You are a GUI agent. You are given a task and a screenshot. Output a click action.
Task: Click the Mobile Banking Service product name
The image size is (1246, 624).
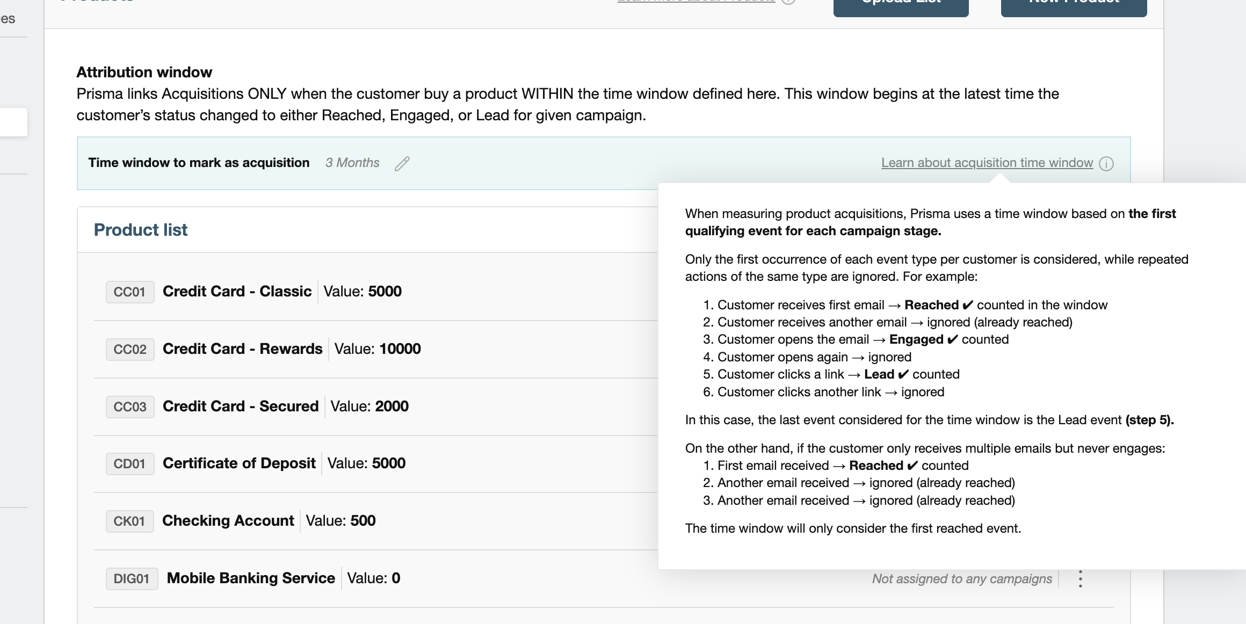pos(251,578)
